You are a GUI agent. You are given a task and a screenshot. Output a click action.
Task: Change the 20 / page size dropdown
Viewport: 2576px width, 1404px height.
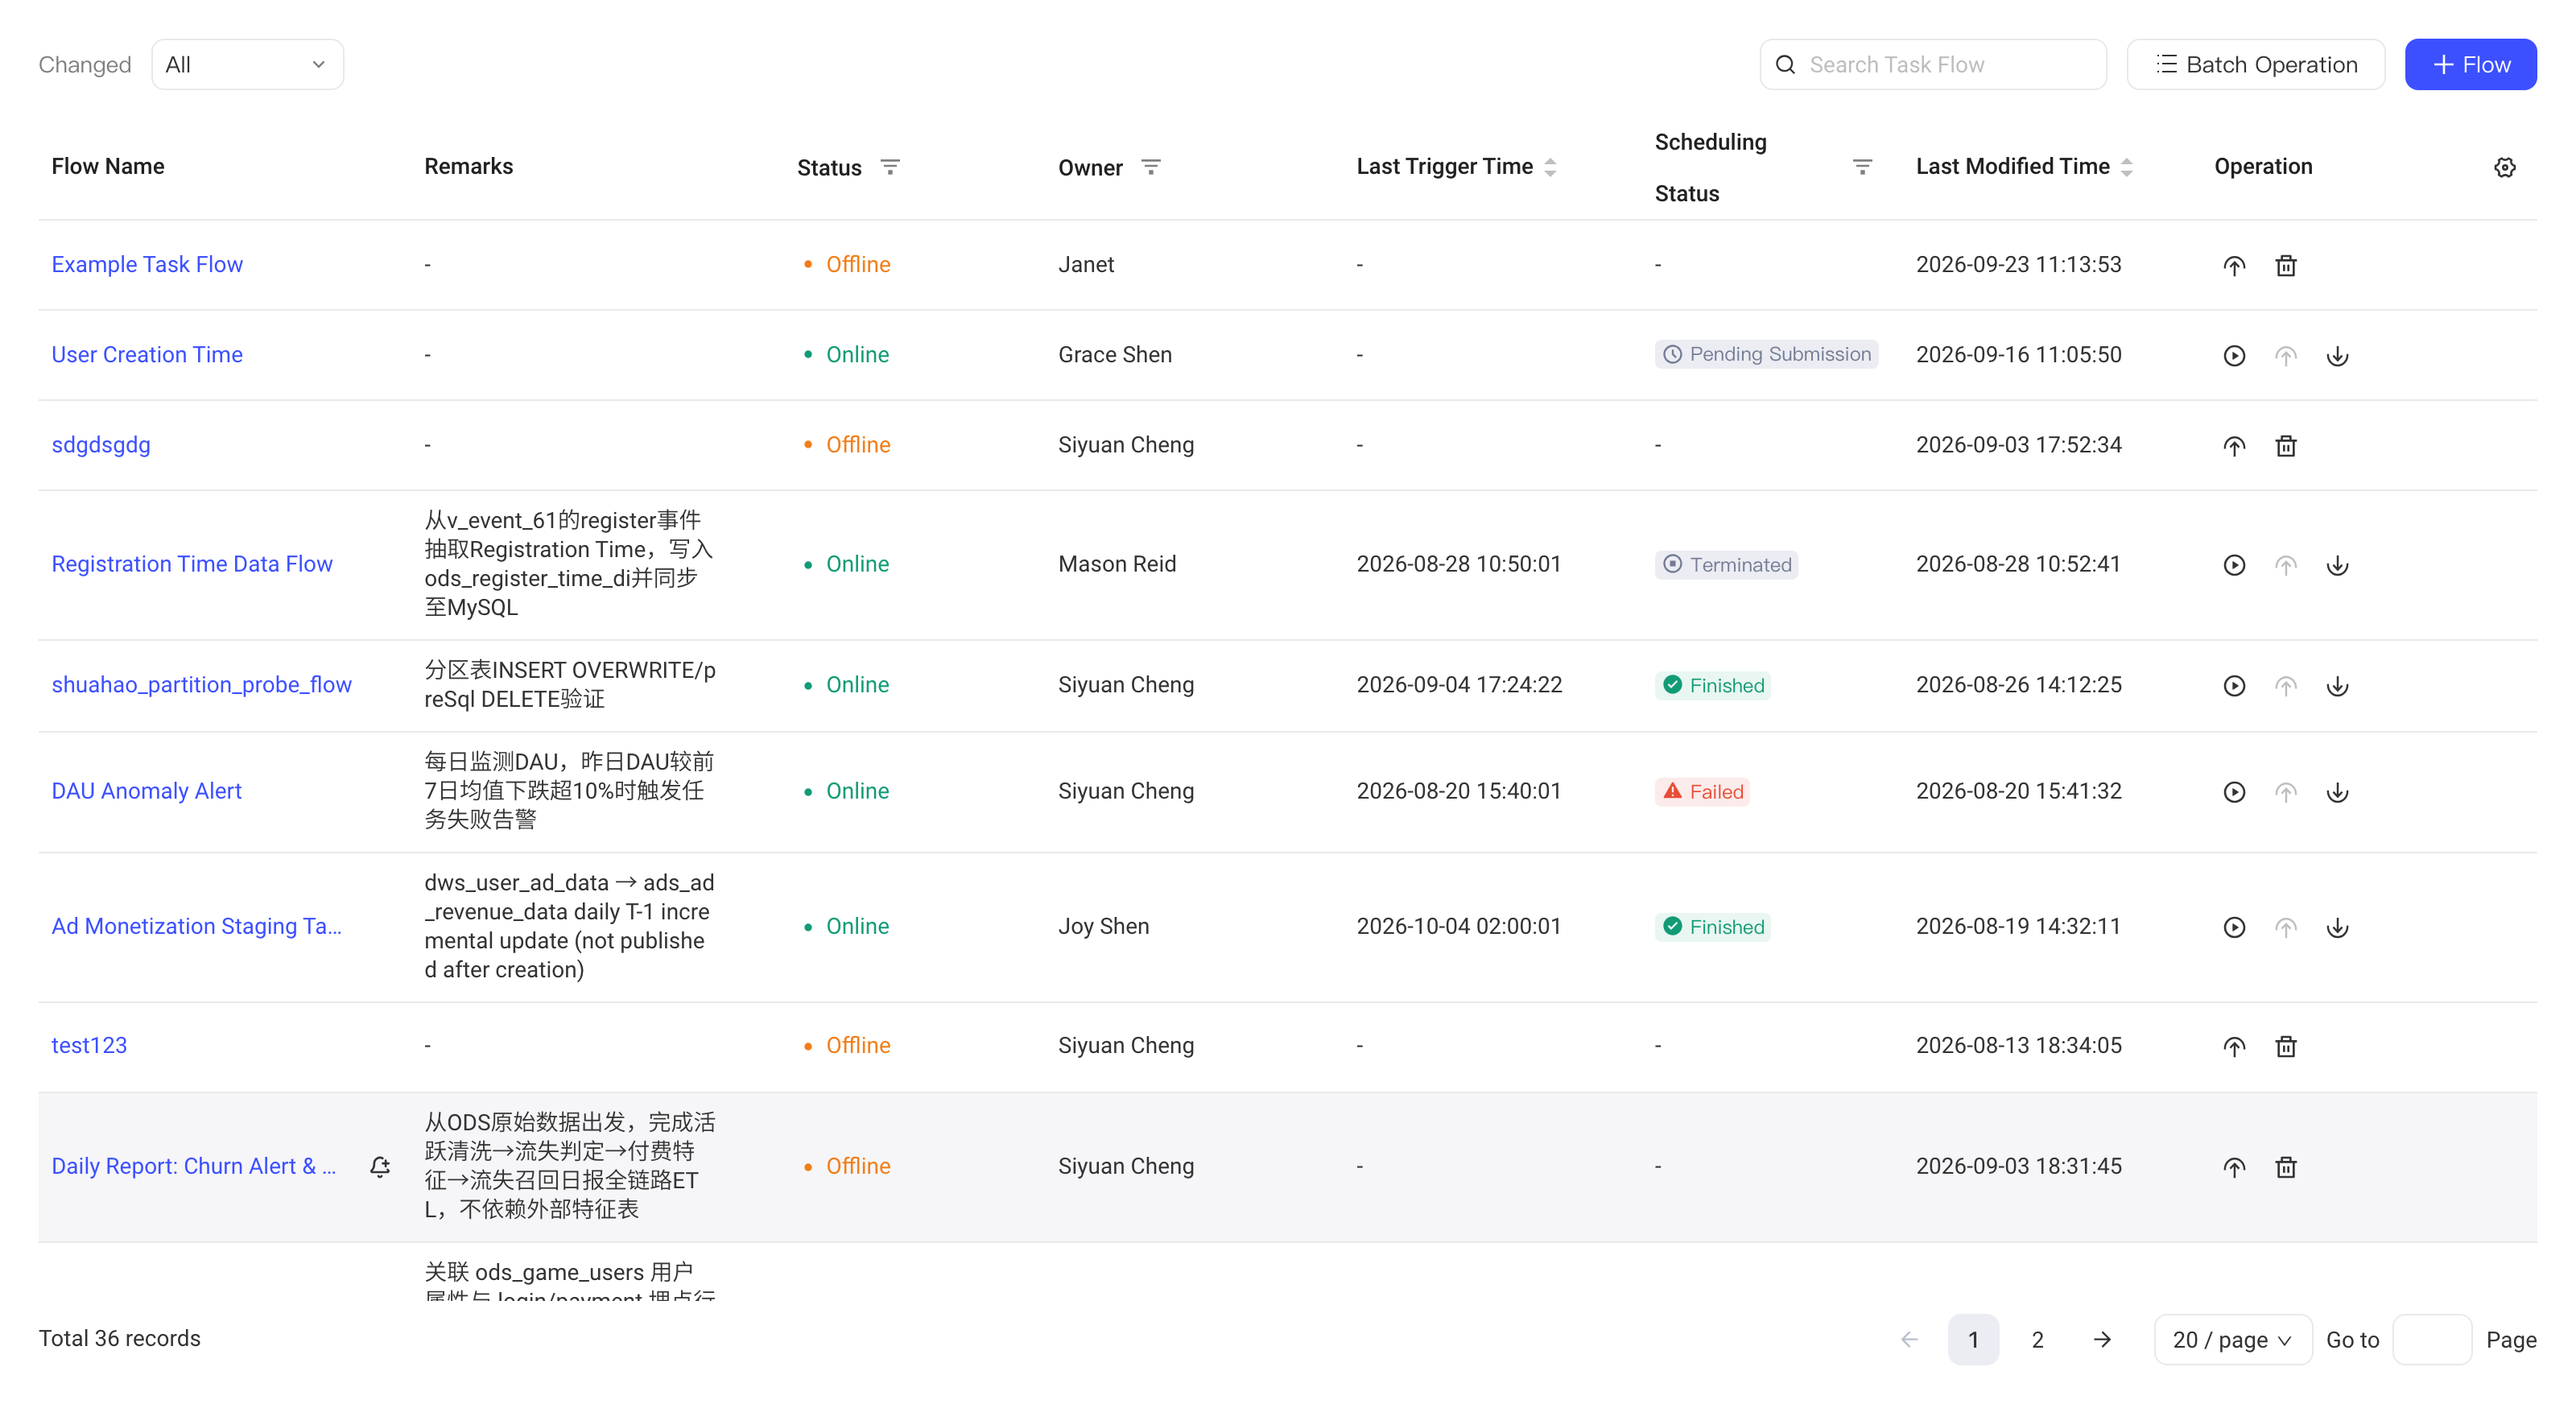[2232, 1339]
